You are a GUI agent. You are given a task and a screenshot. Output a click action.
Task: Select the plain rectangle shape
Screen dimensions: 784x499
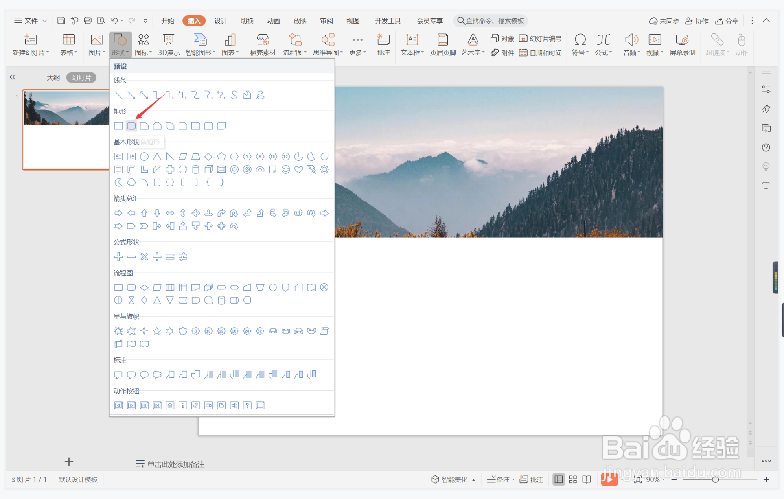tap(118, 126)
